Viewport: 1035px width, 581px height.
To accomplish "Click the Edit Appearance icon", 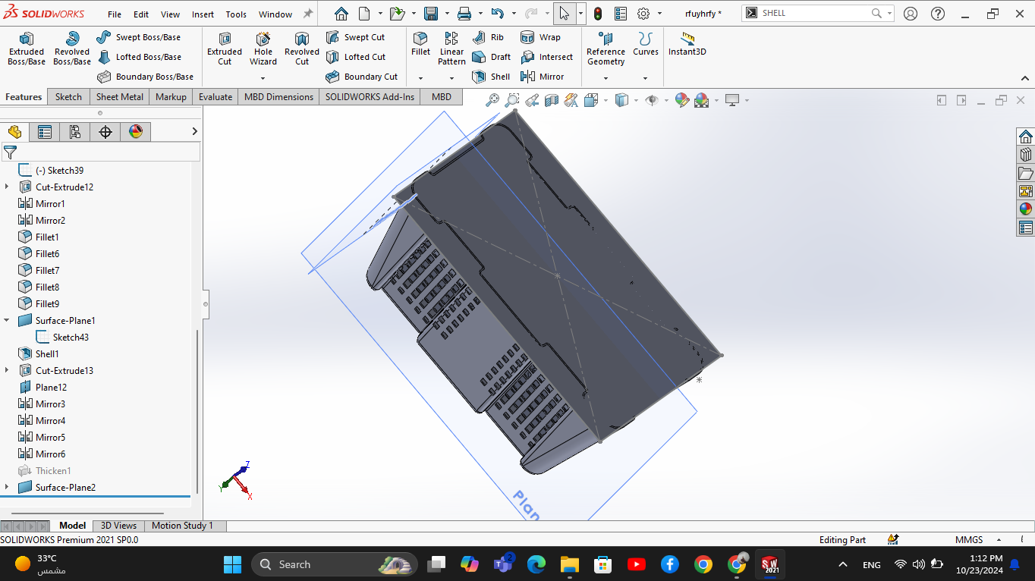I will click(683, 99).
